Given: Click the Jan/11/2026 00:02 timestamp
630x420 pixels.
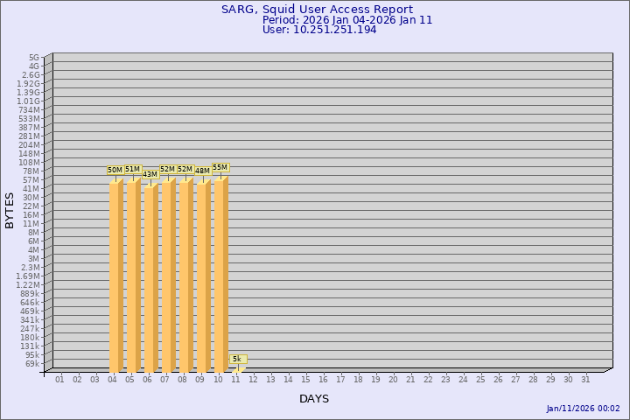Looking at the screenshot, I should (x=583, y=409).
